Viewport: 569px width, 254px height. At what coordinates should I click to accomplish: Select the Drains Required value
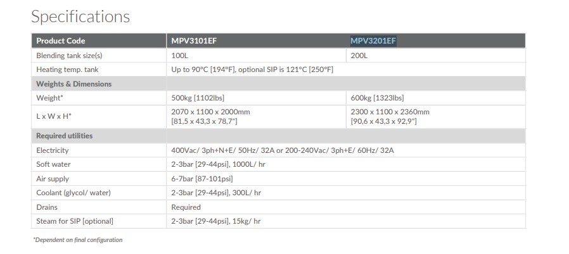point(186,207)
